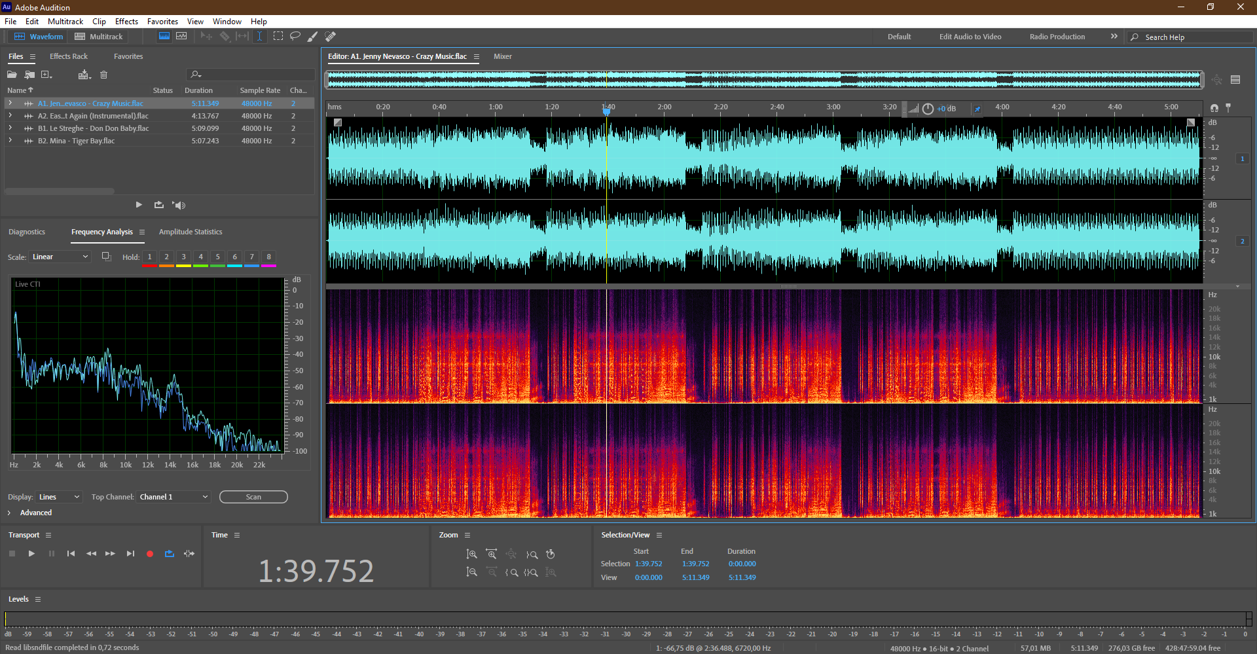Toggle pin on the HUD volume control

[x=977, y=109]
